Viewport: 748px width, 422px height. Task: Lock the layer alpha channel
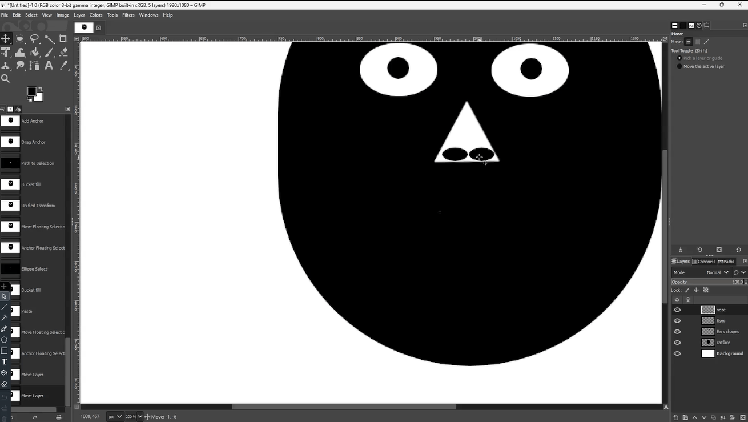click(705, 290)
